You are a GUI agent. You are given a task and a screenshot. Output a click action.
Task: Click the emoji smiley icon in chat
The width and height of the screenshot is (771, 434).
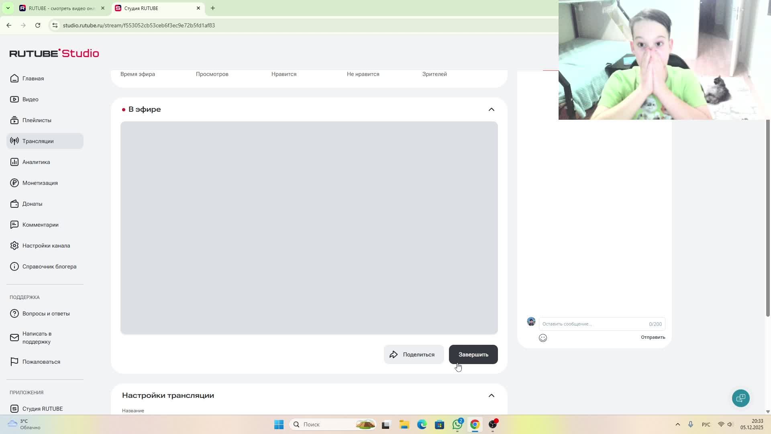(x=543, y=338)
